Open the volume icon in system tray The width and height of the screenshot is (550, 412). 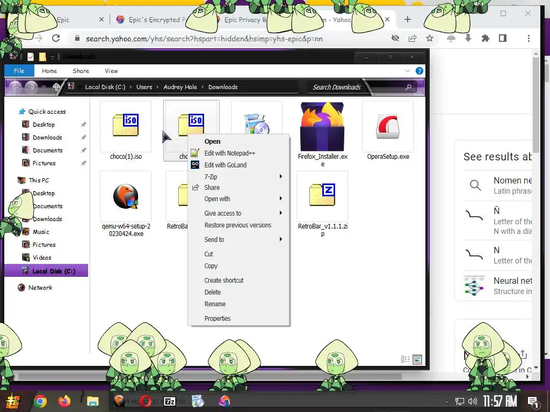(473, 401)
